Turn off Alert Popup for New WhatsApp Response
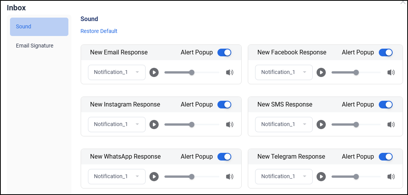This screenshot has height=195, width=408. (224, 157)
